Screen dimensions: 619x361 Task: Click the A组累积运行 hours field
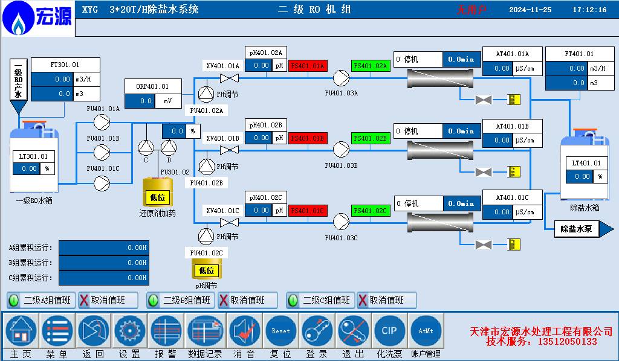pos(104,248)
